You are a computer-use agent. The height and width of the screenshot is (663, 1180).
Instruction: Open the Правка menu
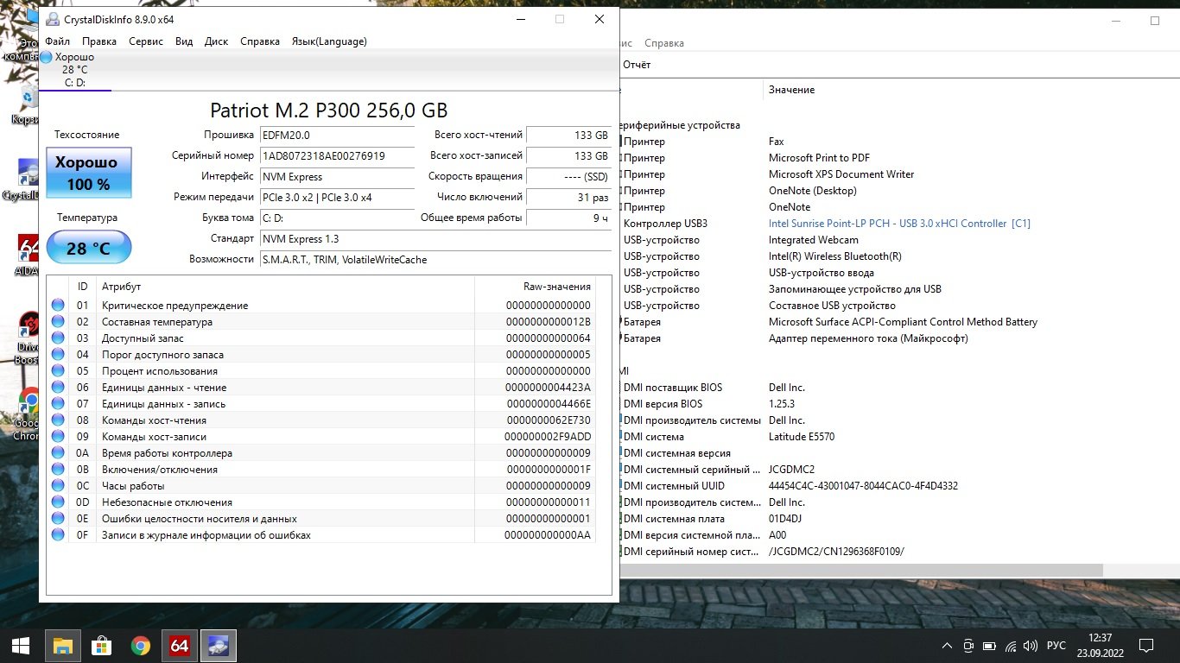(99, 41)
